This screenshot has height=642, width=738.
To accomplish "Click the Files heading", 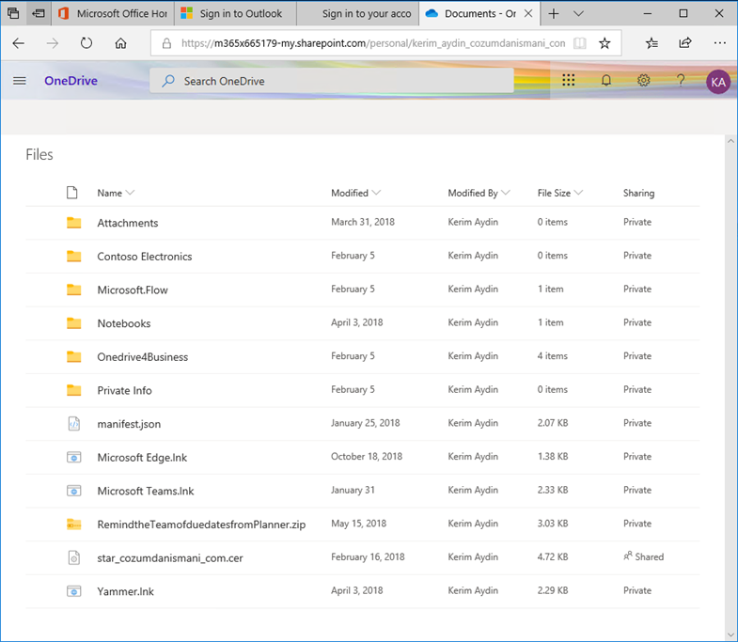I will tap(39, 154).
